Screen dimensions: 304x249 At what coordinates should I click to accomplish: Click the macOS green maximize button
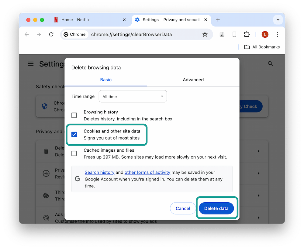point(42,20)
